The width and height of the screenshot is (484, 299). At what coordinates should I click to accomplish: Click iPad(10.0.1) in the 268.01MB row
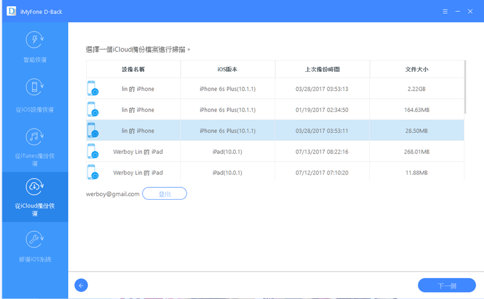(227, 152)
